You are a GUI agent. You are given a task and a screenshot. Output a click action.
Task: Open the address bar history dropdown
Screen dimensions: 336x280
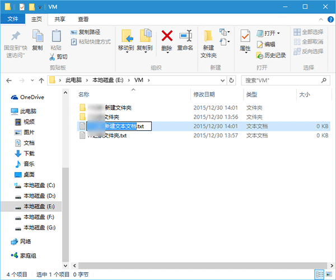tap(223, 80)
